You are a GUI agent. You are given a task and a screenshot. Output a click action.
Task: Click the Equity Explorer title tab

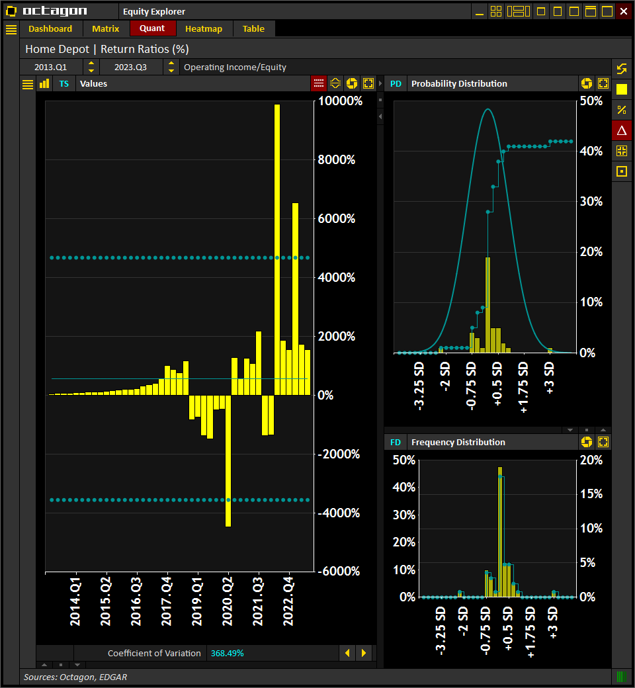(x=154, y=11)
